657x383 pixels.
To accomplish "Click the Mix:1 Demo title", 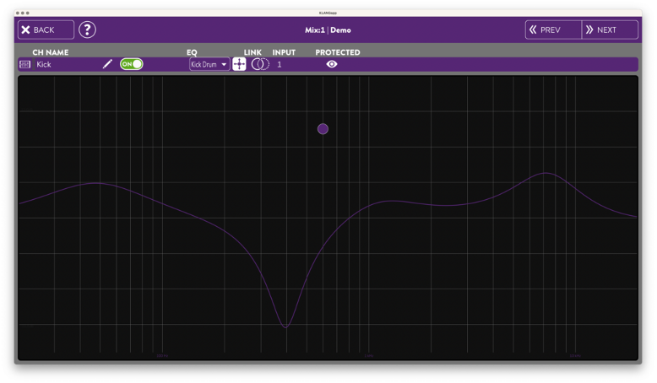I will [x=328, y=30].
